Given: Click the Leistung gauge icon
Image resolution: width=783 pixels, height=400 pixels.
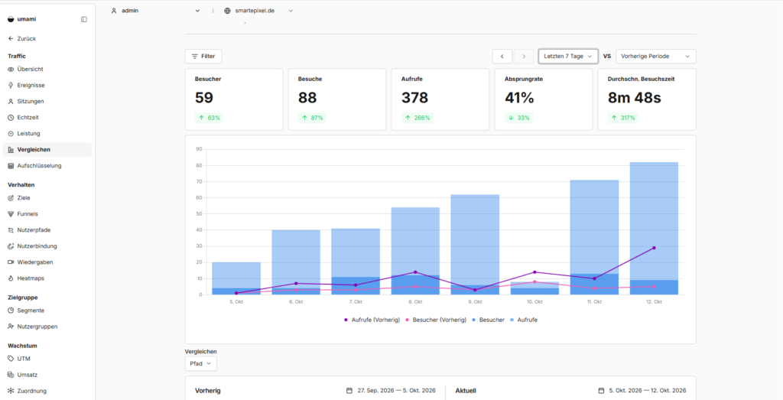Looking at the screenshot, I should (x=11, y=133).
